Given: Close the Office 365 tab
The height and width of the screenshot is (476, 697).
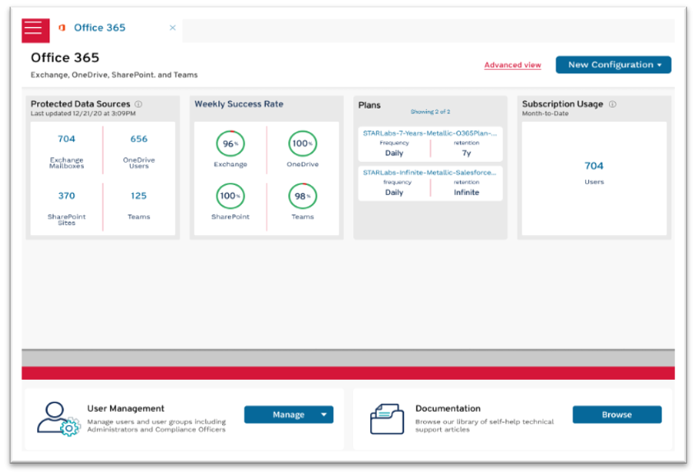Looking at the screenshot, I should (173, 27).
